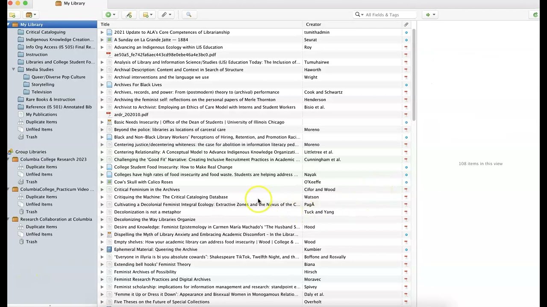
Task: Open Trash under Columbia College Research 2023
Action: [31, 182]
